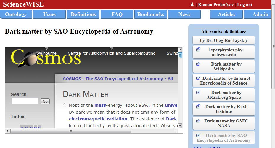
Task: Click external link icon beside GSFC NASA
Action: pos(198,121)
